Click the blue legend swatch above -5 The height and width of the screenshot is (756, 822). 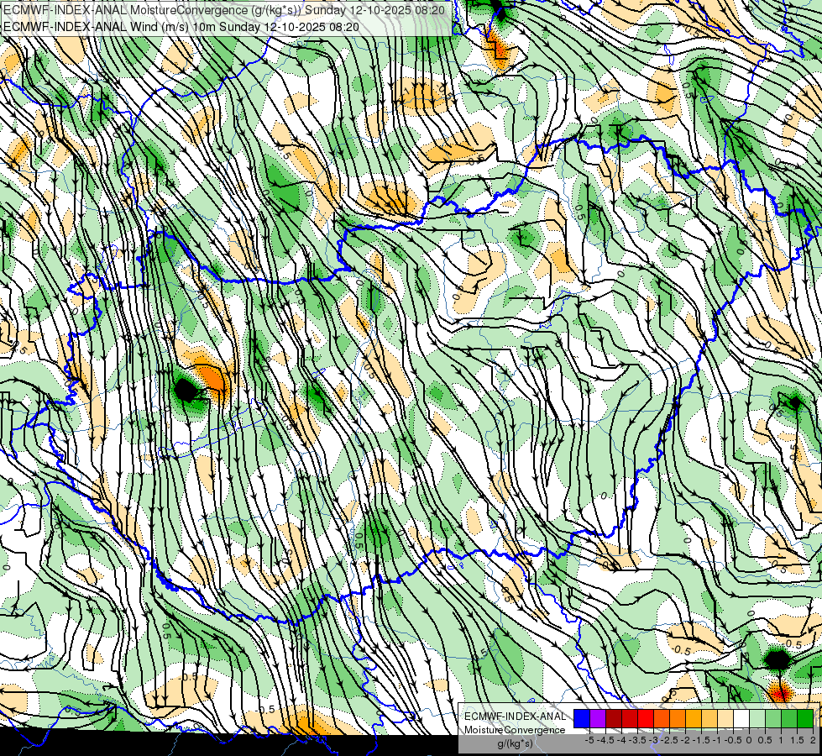click(582, 719)
